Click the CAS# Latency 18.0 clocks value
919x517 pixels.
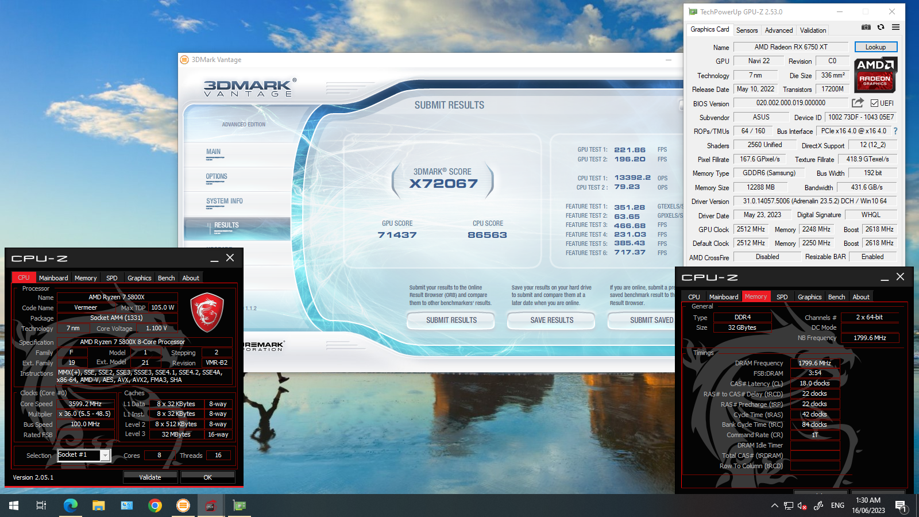pos(814,383)
